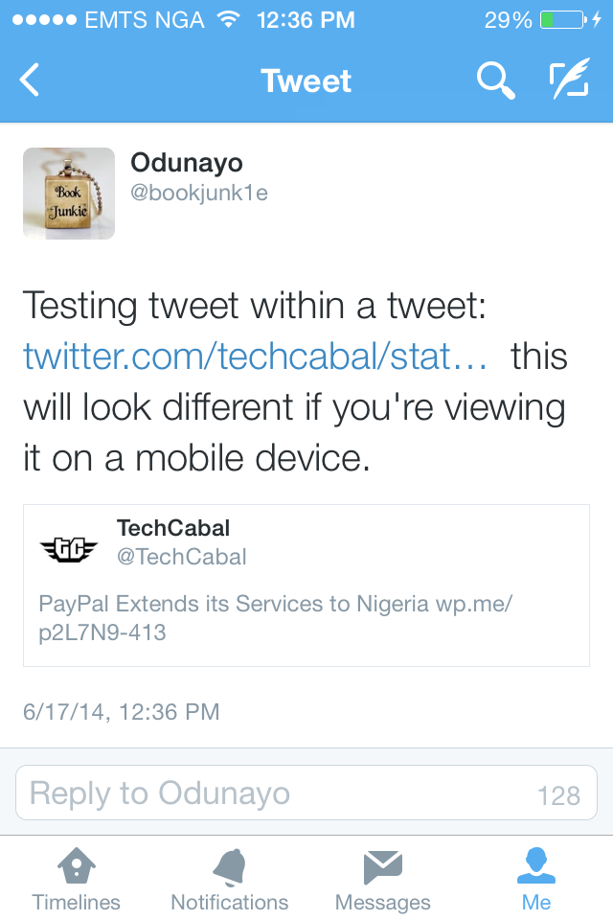Tap the Odunayo display name
The image size is (613, 920).
[187, 163]
